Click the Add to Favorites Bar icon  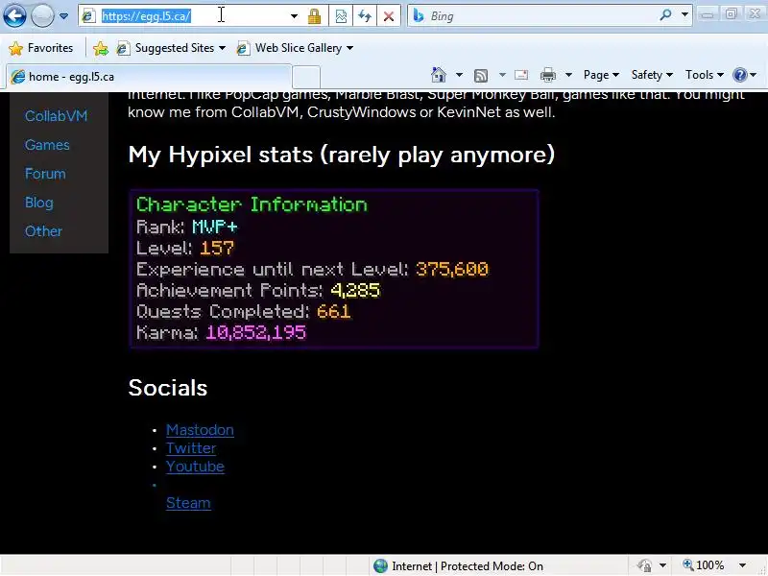[x=101, y=48]
